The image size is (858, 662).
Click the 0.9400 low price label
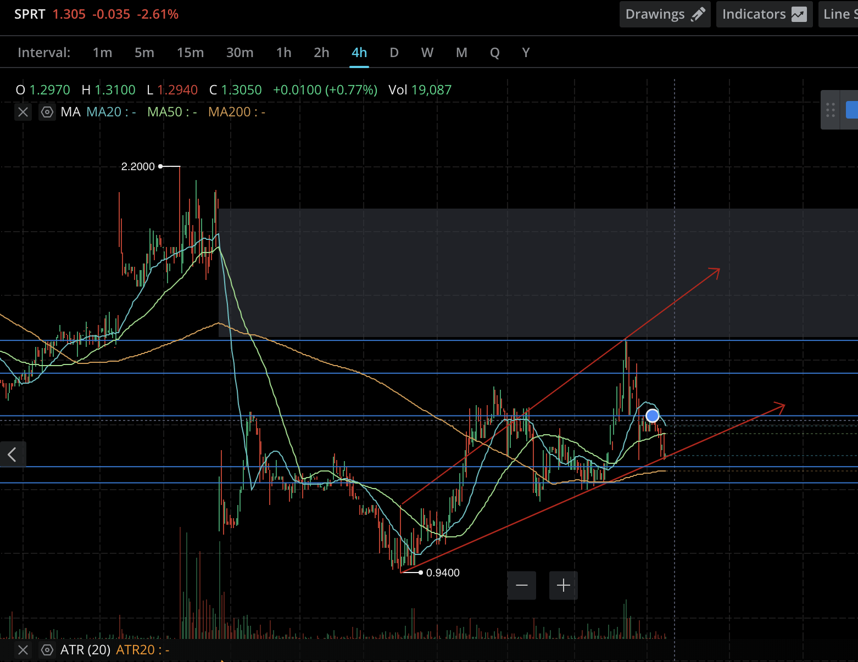pyautogui.click(x=443, y=573)
